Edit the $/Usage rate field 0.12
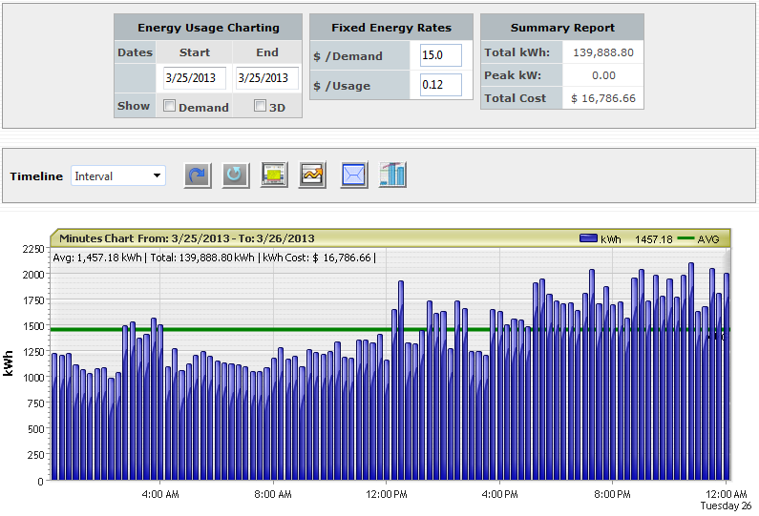 [x=440, y=85]
